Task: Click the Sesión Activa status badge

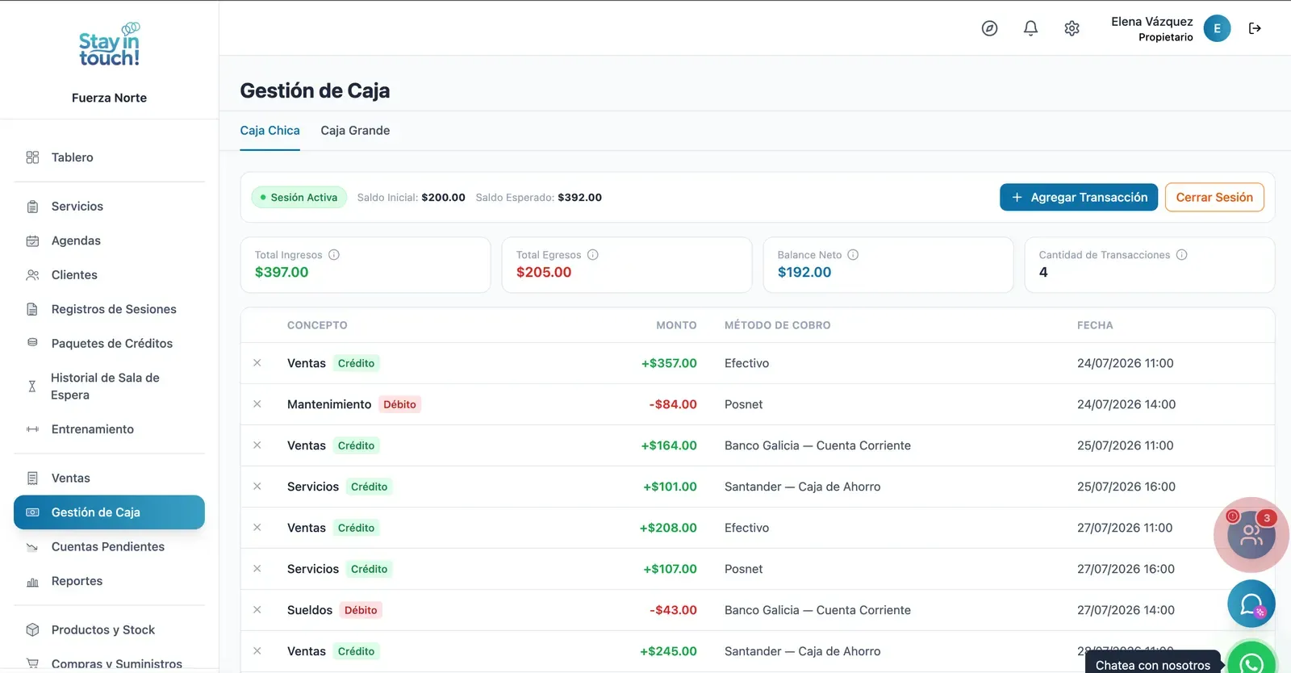Action: pos(299,198)
